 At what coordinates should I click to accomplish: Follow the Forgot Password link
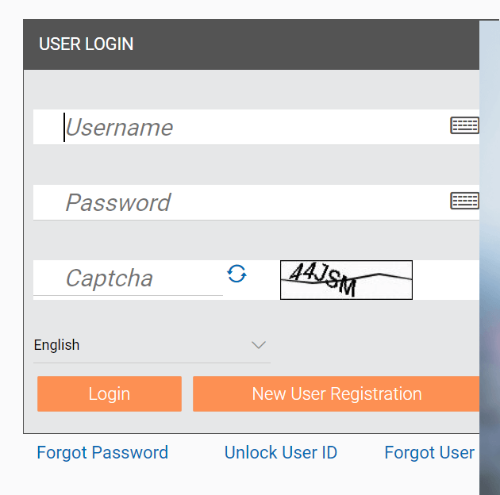(x=102, y=453)
